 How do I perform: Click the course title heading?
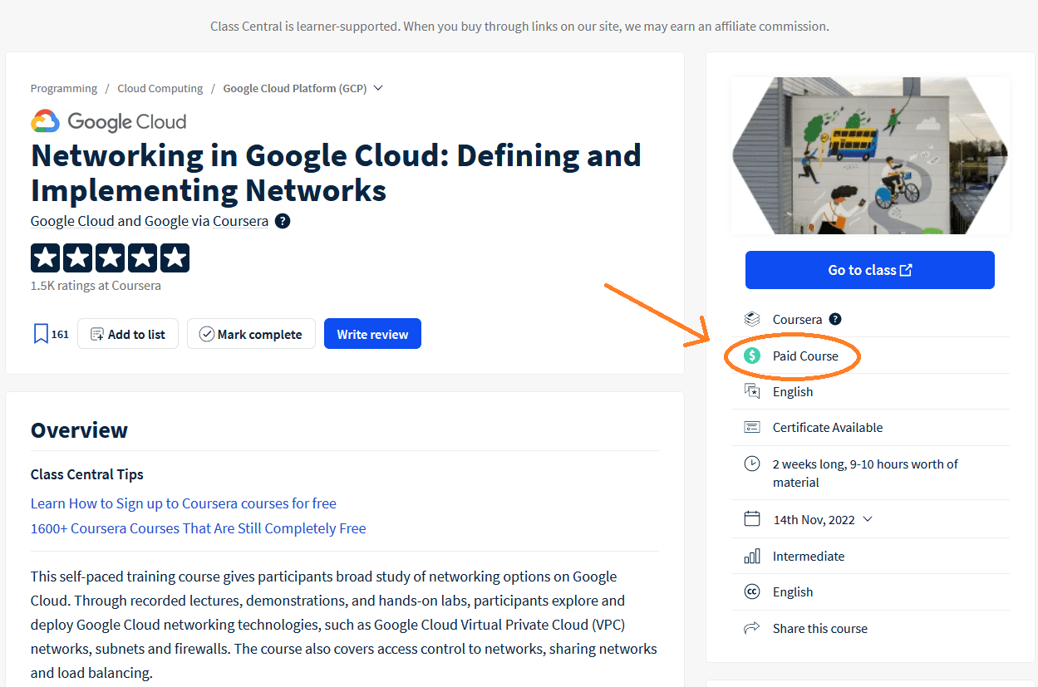336,172
